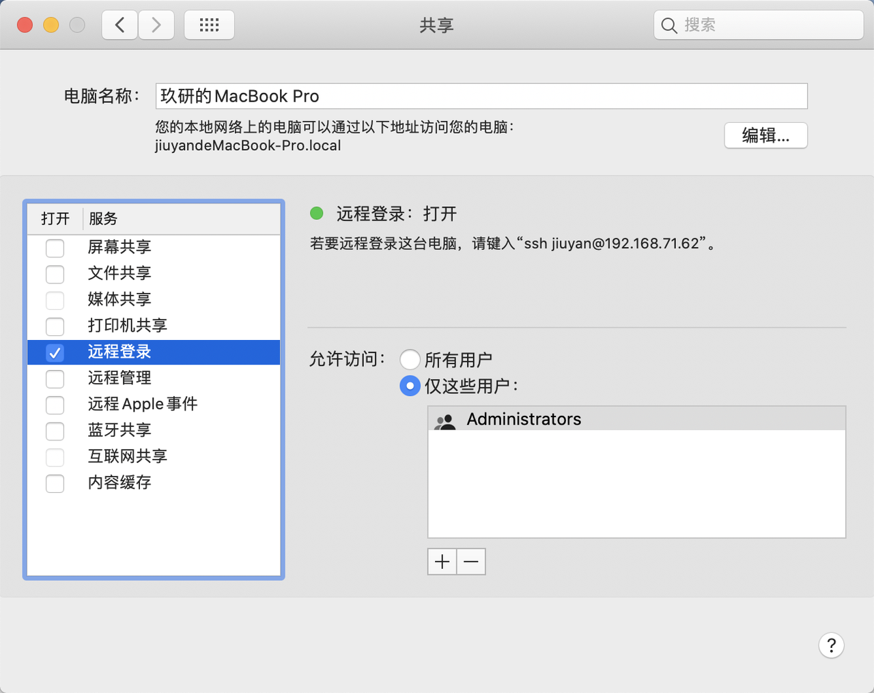Screen dimensions: 874x693
Task: Enable the 屏幕共享 checkbox
Action: (55, 248)
